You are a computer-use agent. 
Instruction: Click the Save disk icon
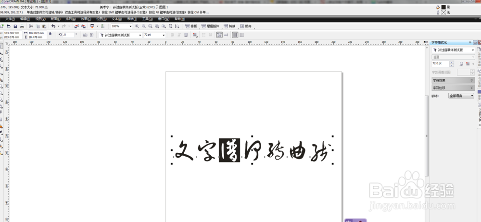pyautogui.click(x=15, y=26)
